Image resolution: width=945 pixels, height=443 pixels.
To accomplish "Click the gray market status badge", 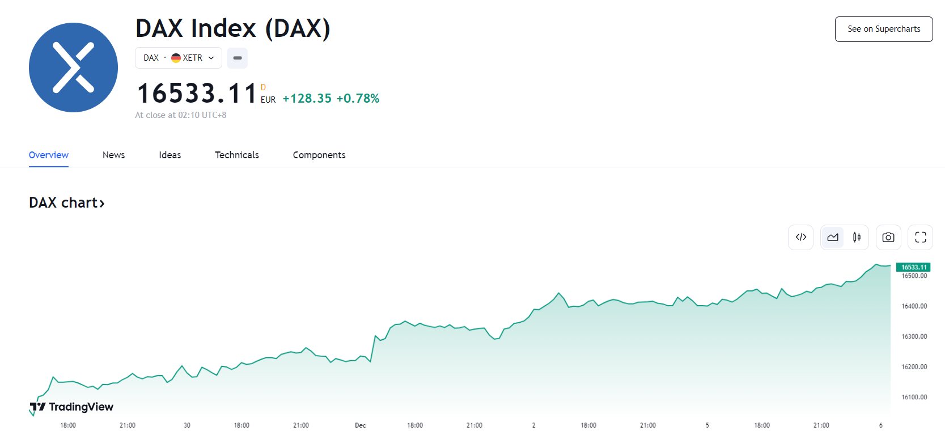I will pyautogui.click(x=237, y=58).
